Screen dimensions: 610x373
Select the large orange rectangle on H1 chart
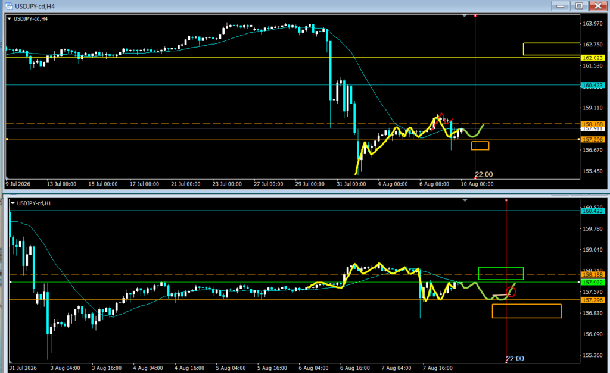pos(527,311)
